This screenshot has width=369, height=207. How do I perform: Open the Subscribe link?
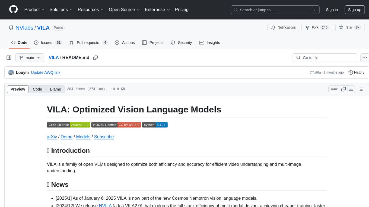[x=104, y=137]
